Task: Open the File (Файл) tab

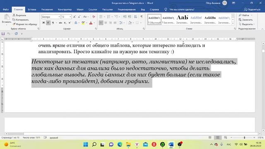Action: click(x=6, y=10)
